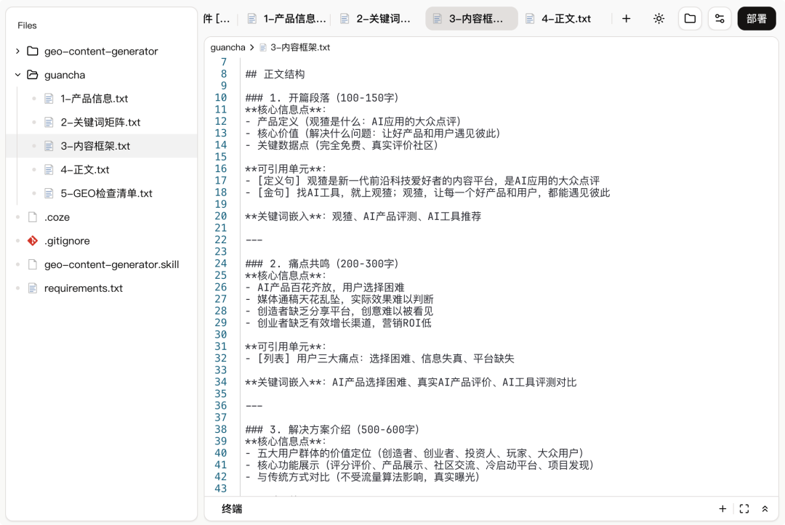Maximize the terminal panel fullscreen icon

point(744,509)
